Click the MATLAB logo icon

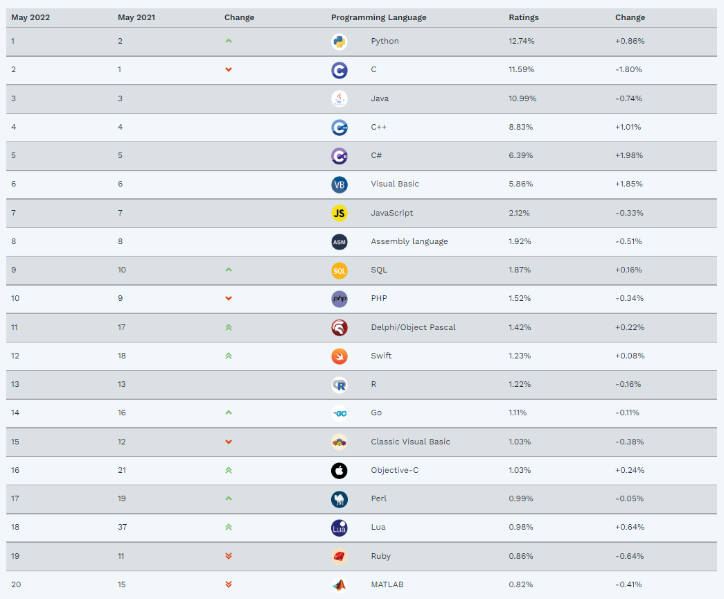[x=339, y=584]
